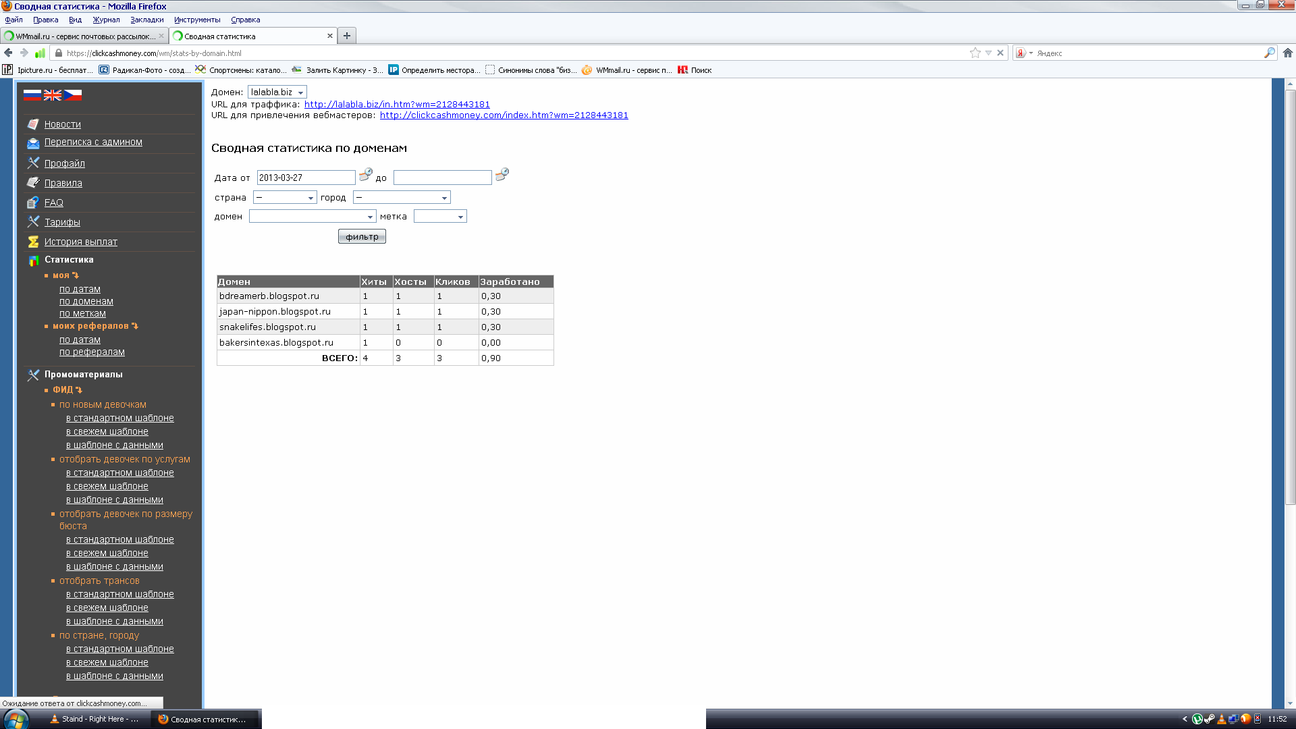This screenshot has width=1296, height=729.
Task: Click the envelope icon beside Переписка с админом
Action: coord(33,142)
